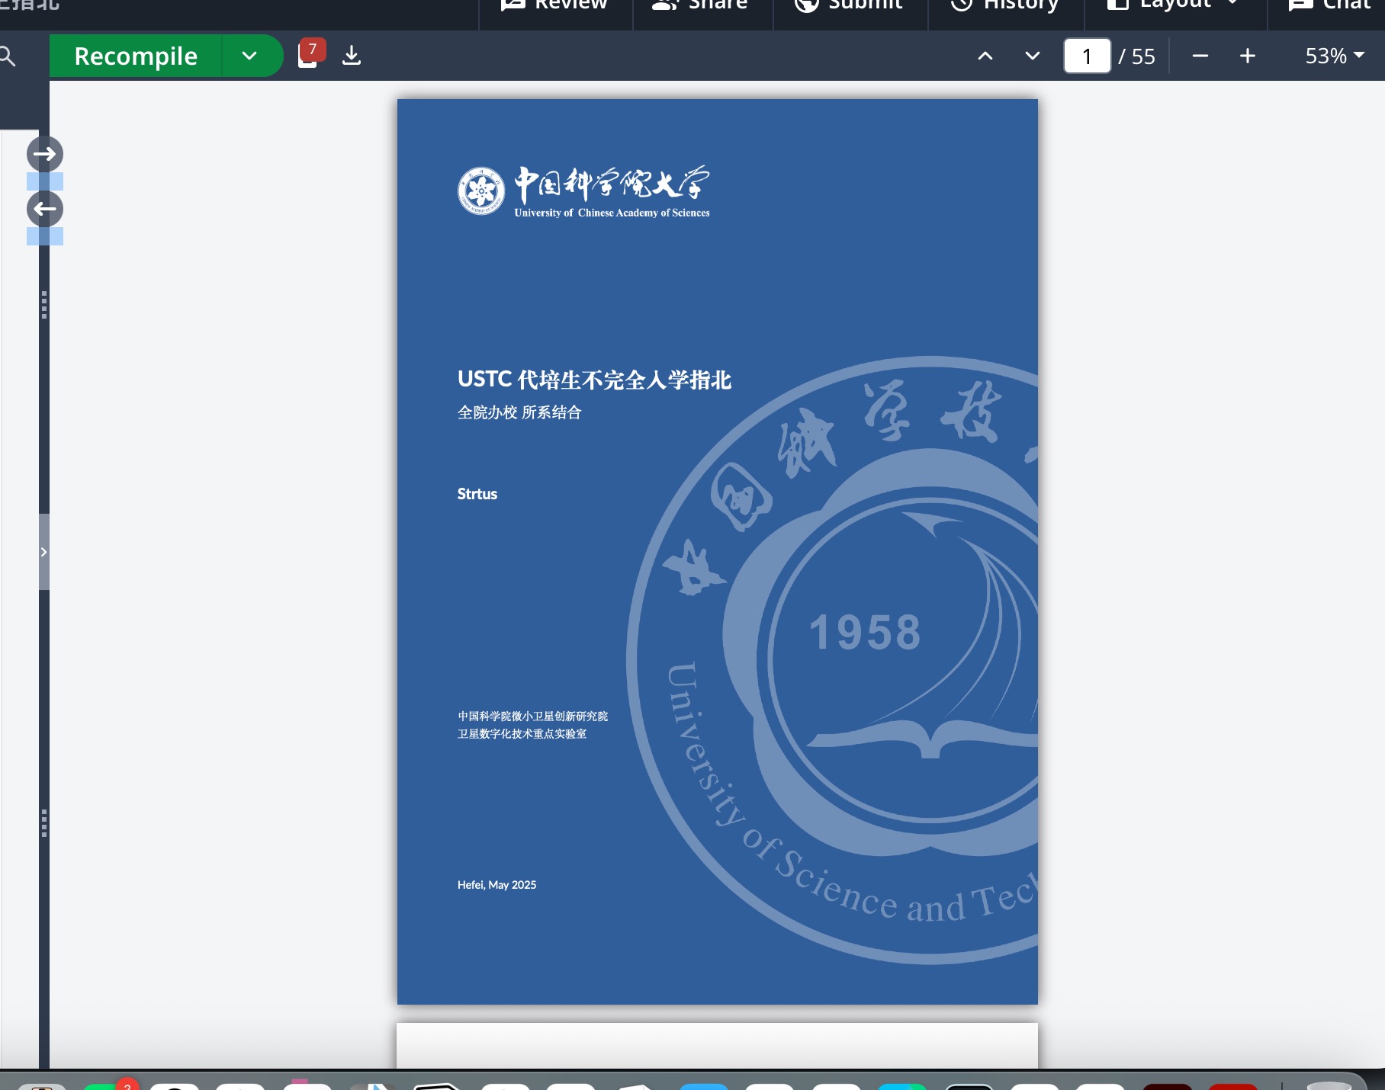Go to next page with down chevron
Image resolution: width=1385 pixels, height=1090 pixels.
(x=1032, y=56)
